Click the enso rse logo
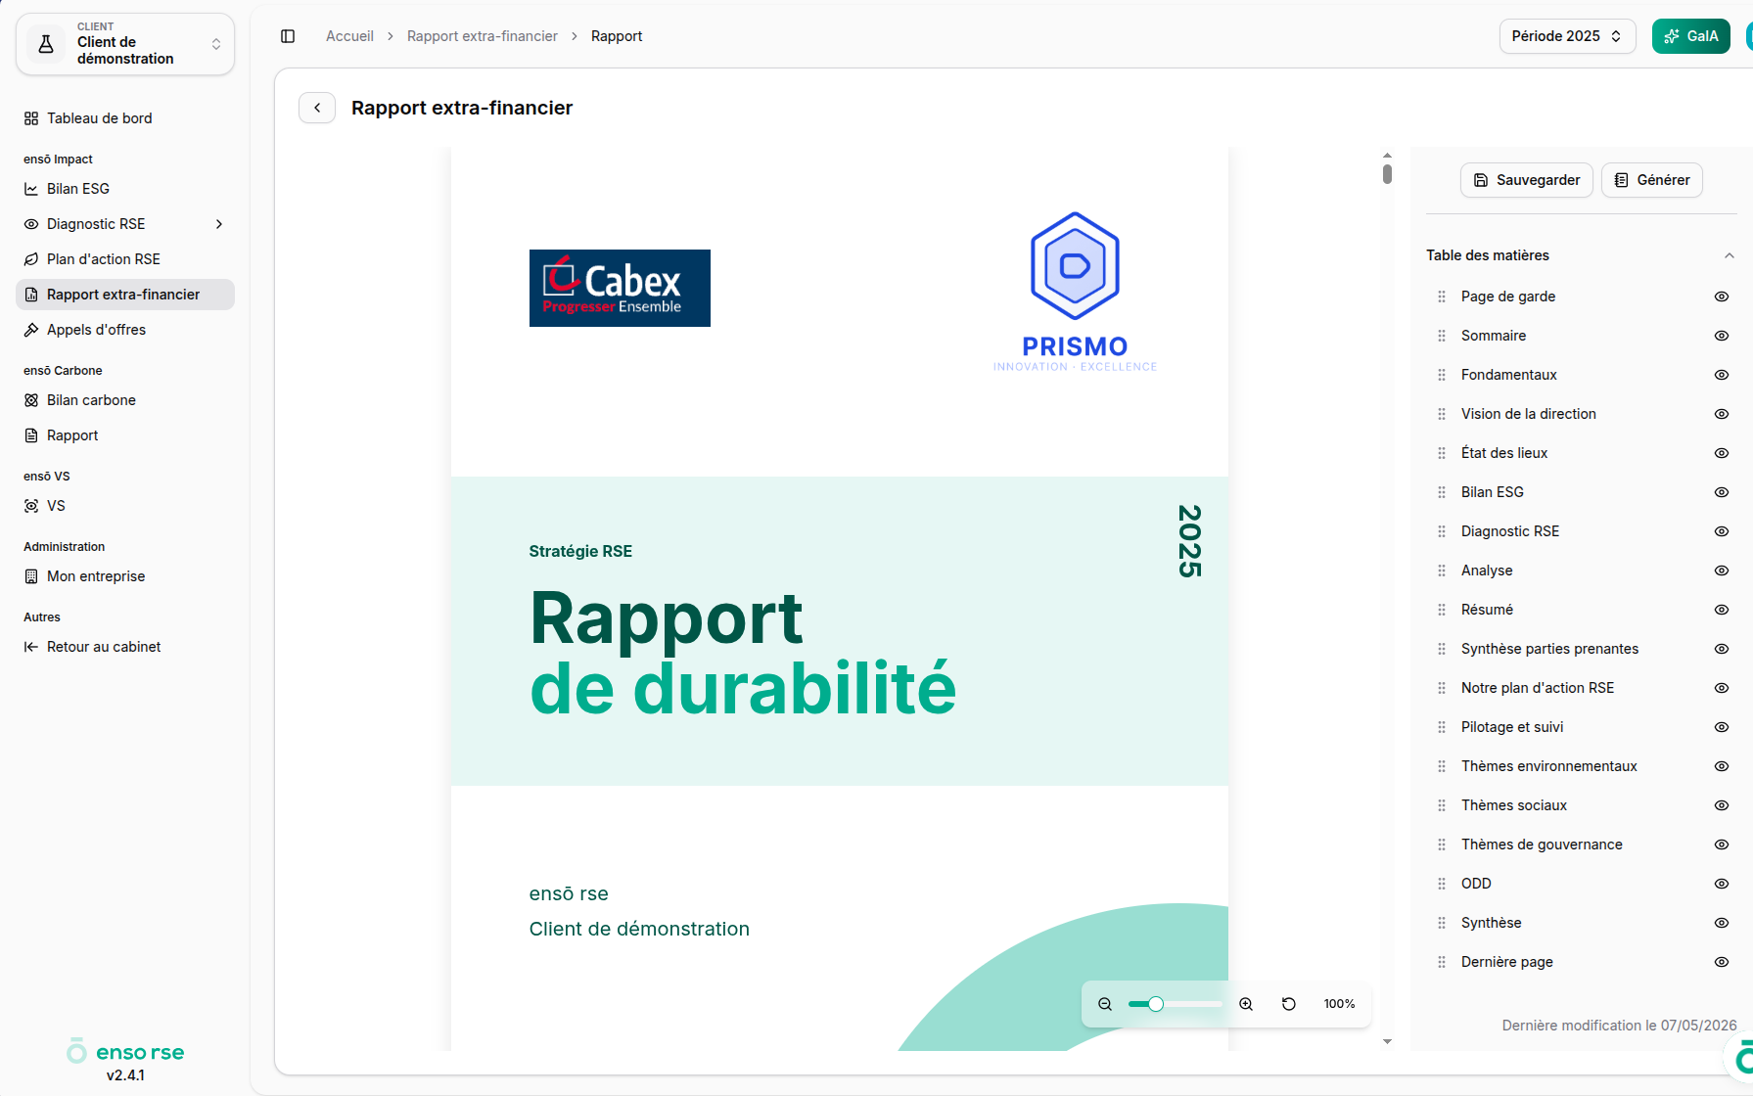This screenshot has height=1096, width=1753. pos(125,1052)
